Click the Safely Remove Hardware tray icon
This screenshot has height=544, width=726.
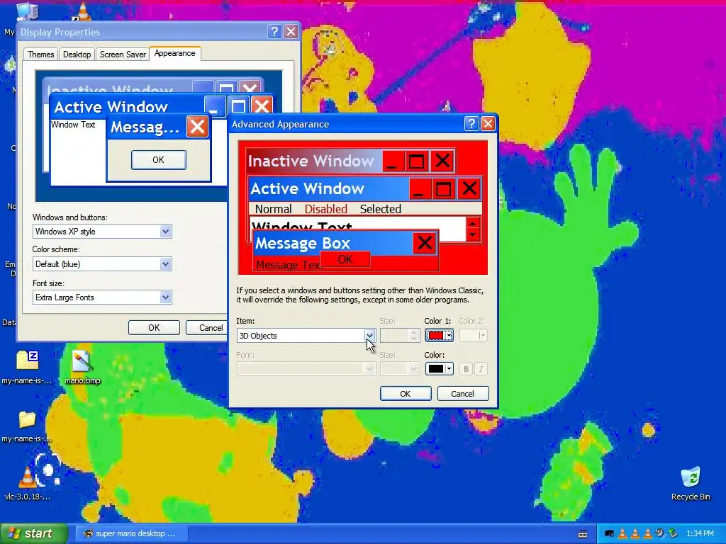click(674, 534)
